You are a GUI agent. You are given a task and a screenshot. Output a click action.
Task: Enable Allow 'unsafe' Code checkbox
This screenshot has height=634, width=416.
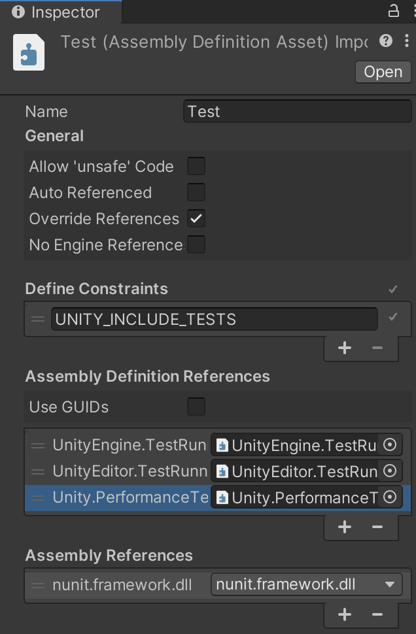click(x=196, y=167)
